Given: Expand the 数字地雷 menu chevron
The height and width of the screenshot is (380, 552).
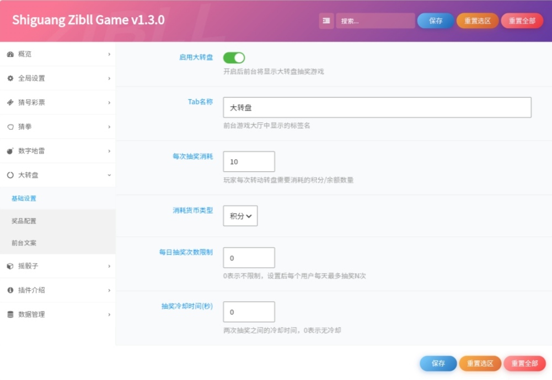Looking at the screenshot, I should coord(109,151).
